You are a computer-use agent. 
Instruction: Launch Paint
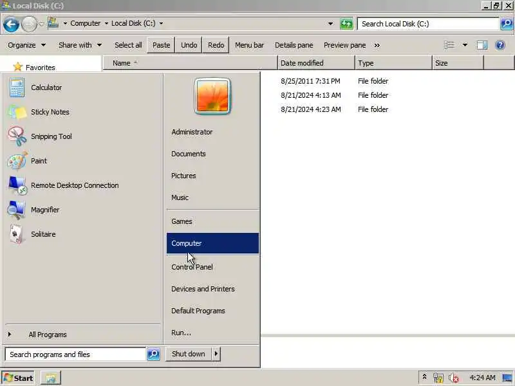(82, 161)
